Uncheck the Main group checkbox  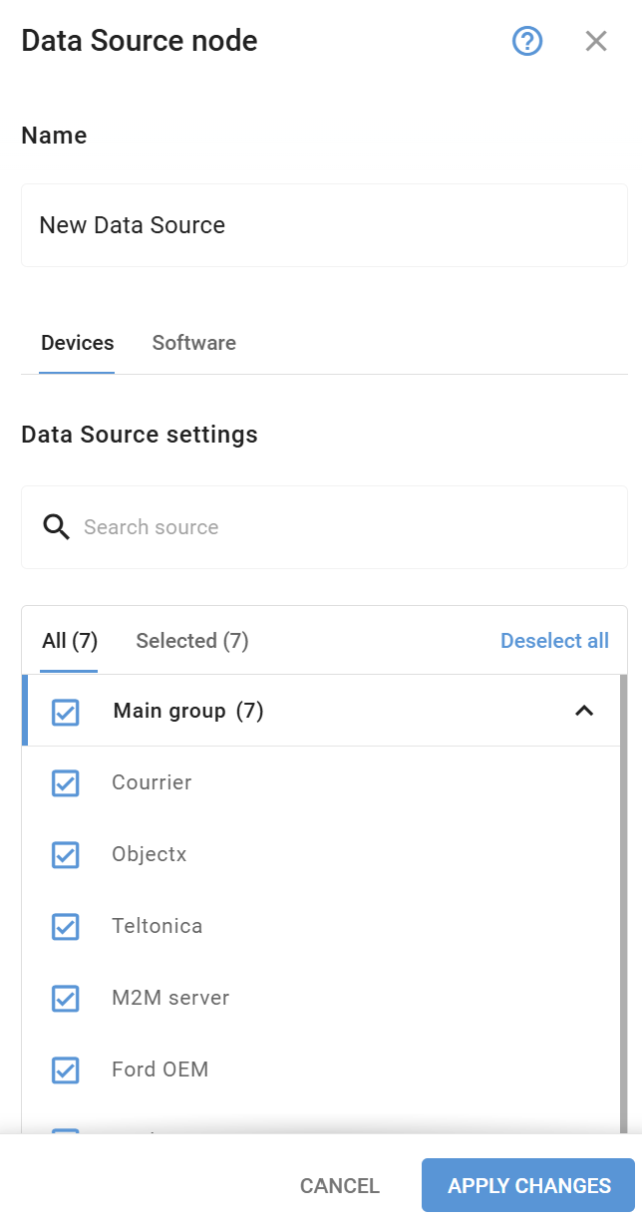point(65,712)
